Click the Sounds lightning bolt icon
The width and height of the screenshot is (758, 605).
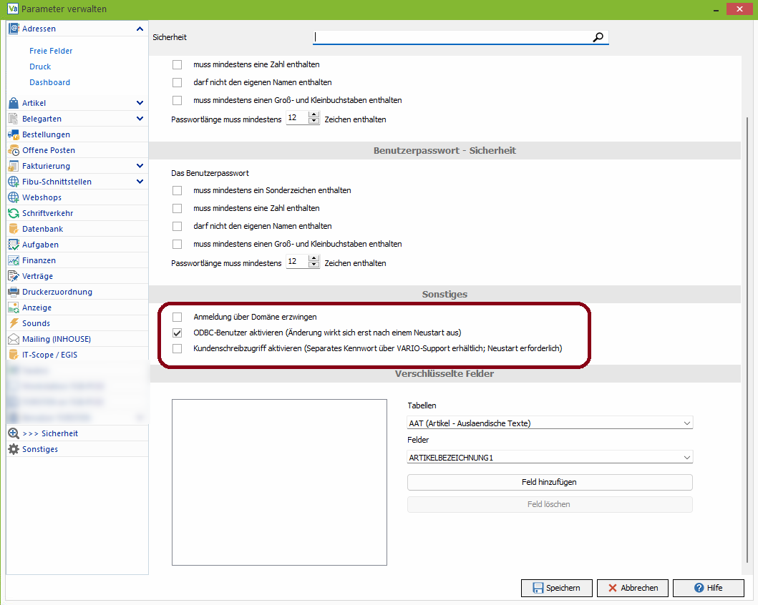(x=14, y=323)
